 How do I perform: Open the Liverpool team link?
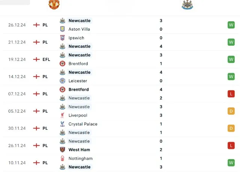pyautogui.click(x=78, y=116)
